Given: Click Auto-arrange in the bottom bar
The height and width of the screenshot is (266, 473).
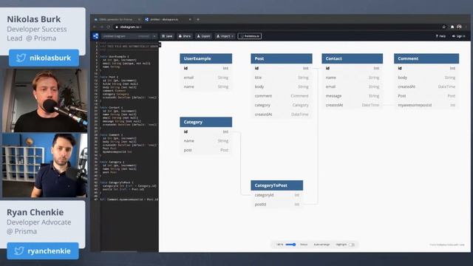Looking at the screenshot, I should pos(321,245).
